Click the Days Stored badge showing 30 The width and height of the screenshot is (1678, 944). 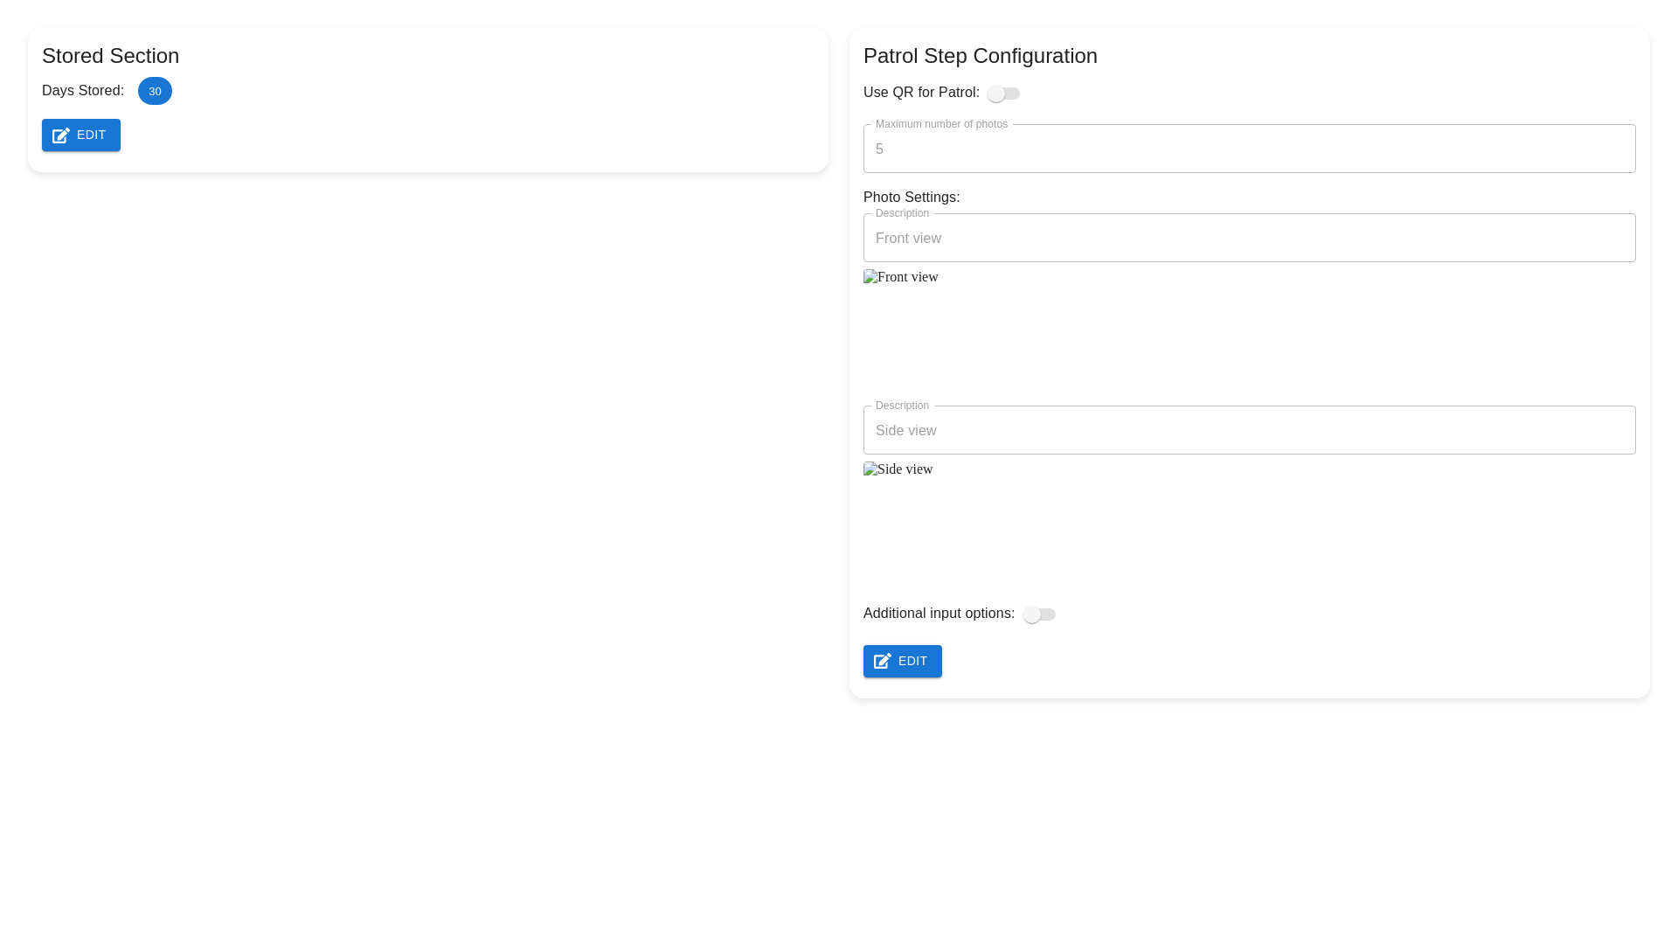pyautogui.click(x=155, y=91)
